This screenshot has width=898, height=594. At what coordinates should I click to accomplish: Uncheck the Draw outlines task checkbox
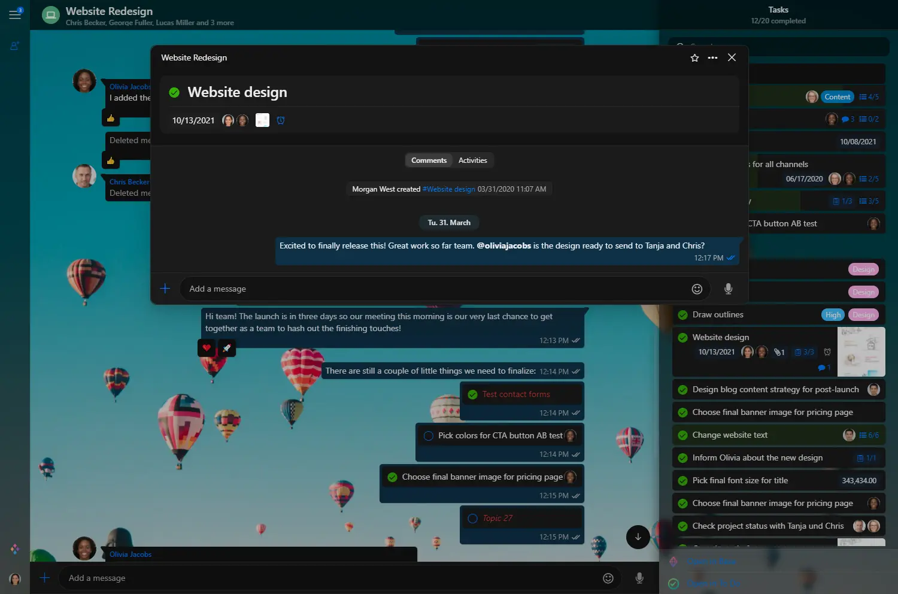point(682,315)
